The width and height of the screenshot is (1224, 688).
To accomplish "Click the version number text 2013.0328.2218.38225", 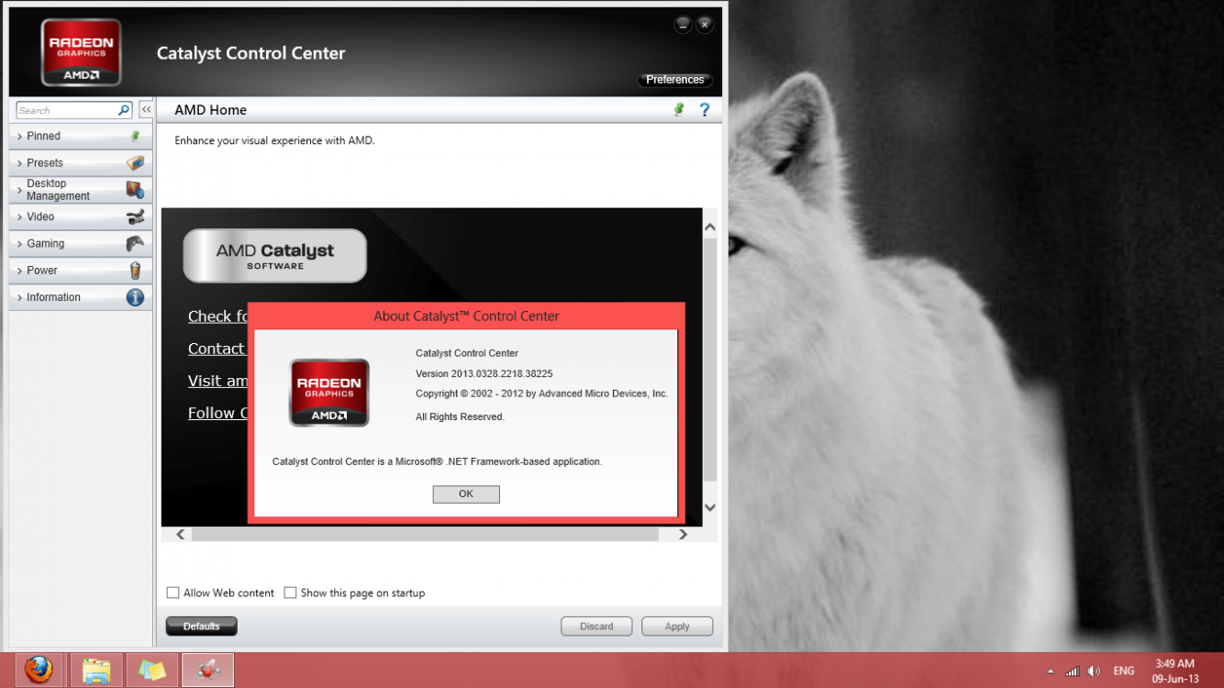I will 502,374.
